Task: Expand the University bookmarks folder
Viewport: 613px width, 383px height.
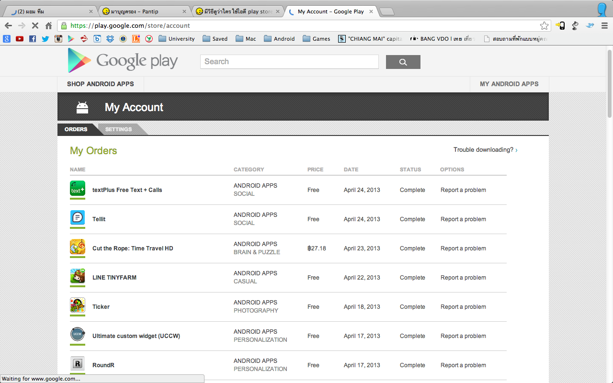Action: [176, 39]
